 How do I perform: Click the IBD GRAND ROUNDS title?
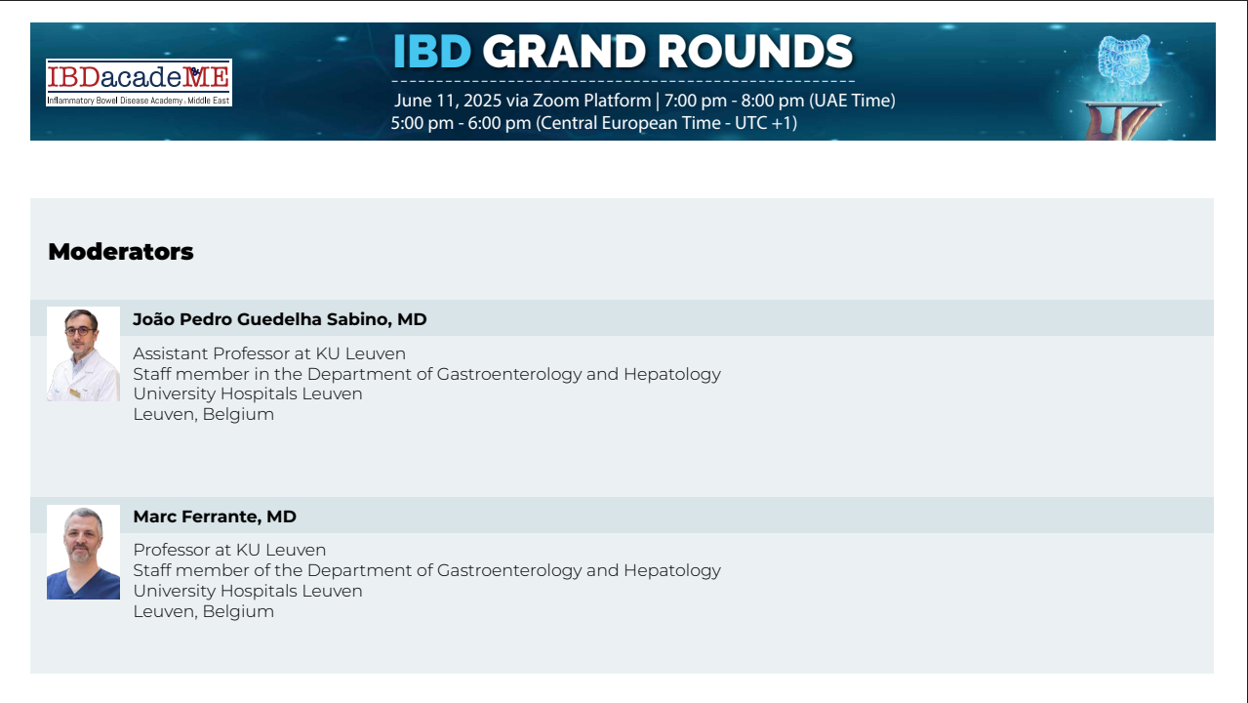623,52
